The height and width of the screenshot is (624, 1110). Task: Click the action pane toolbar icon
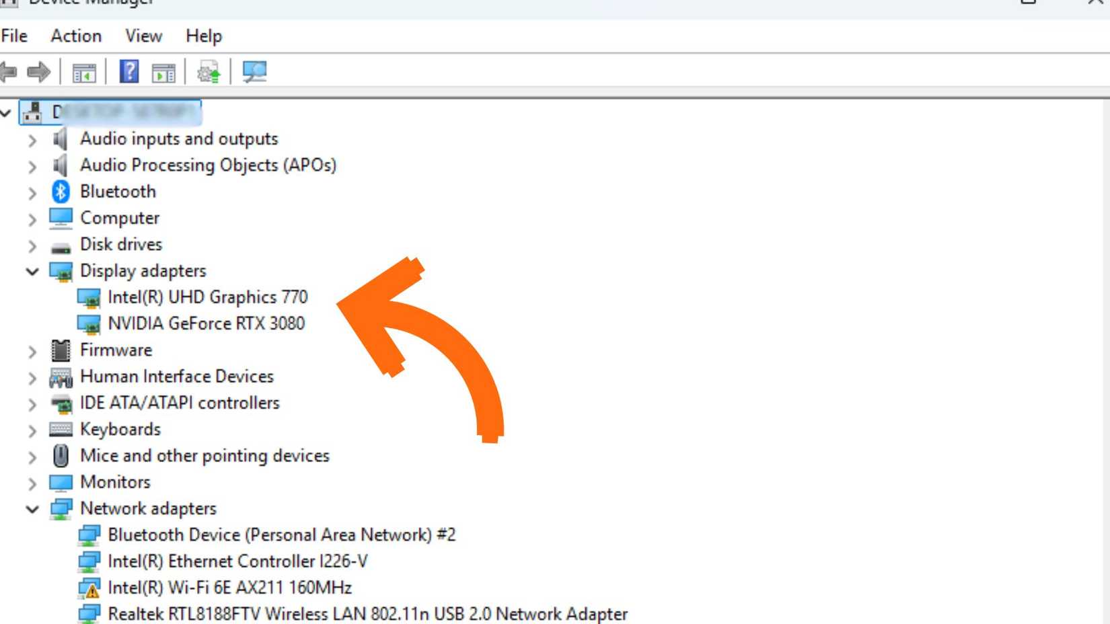click(163, 72)
